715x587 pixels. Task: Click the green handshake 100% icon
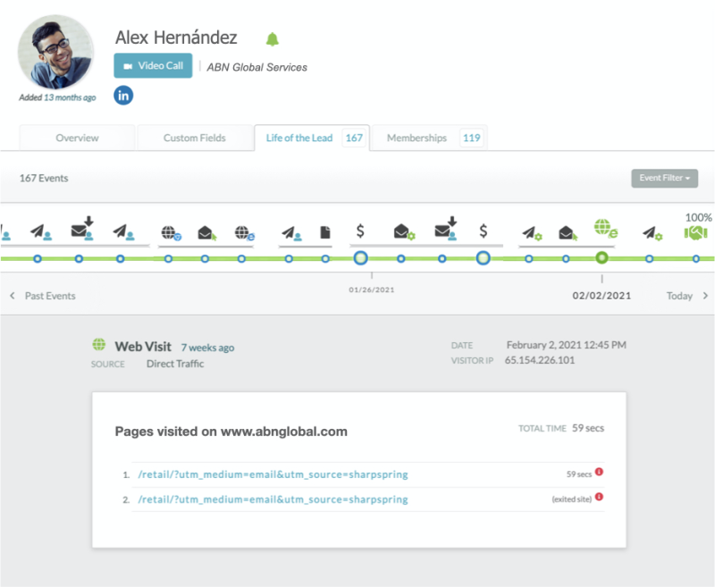tap(696, 233)
